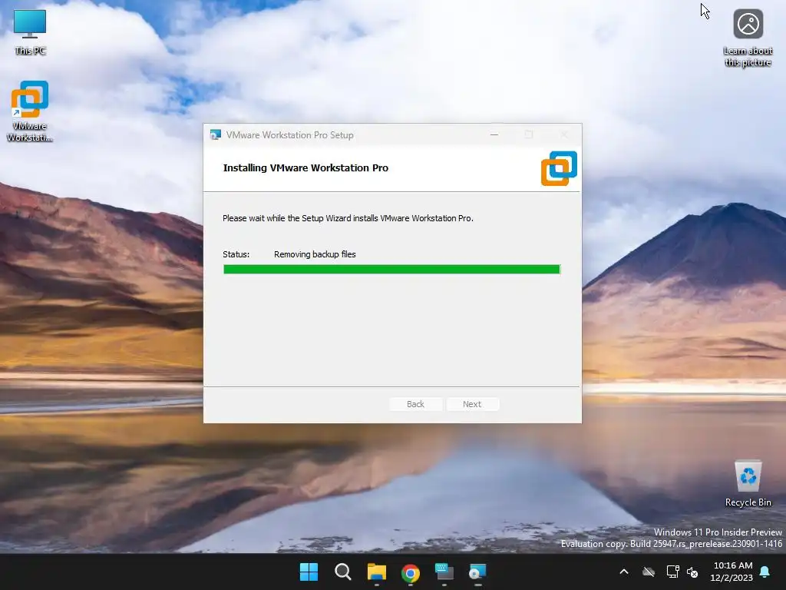Click the green installation progress bar

point(391,270)
